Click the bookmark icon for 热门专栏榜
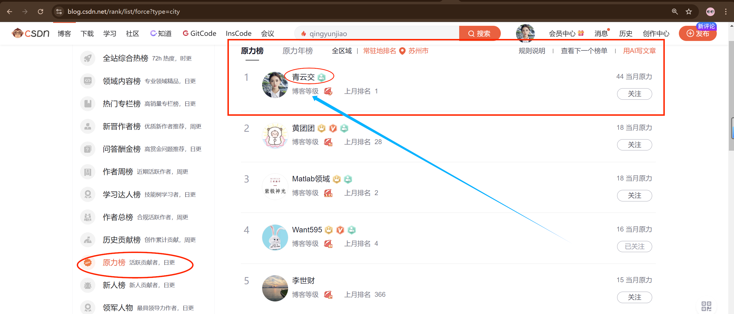Screen dimensions: 734x314 point(88,103)
